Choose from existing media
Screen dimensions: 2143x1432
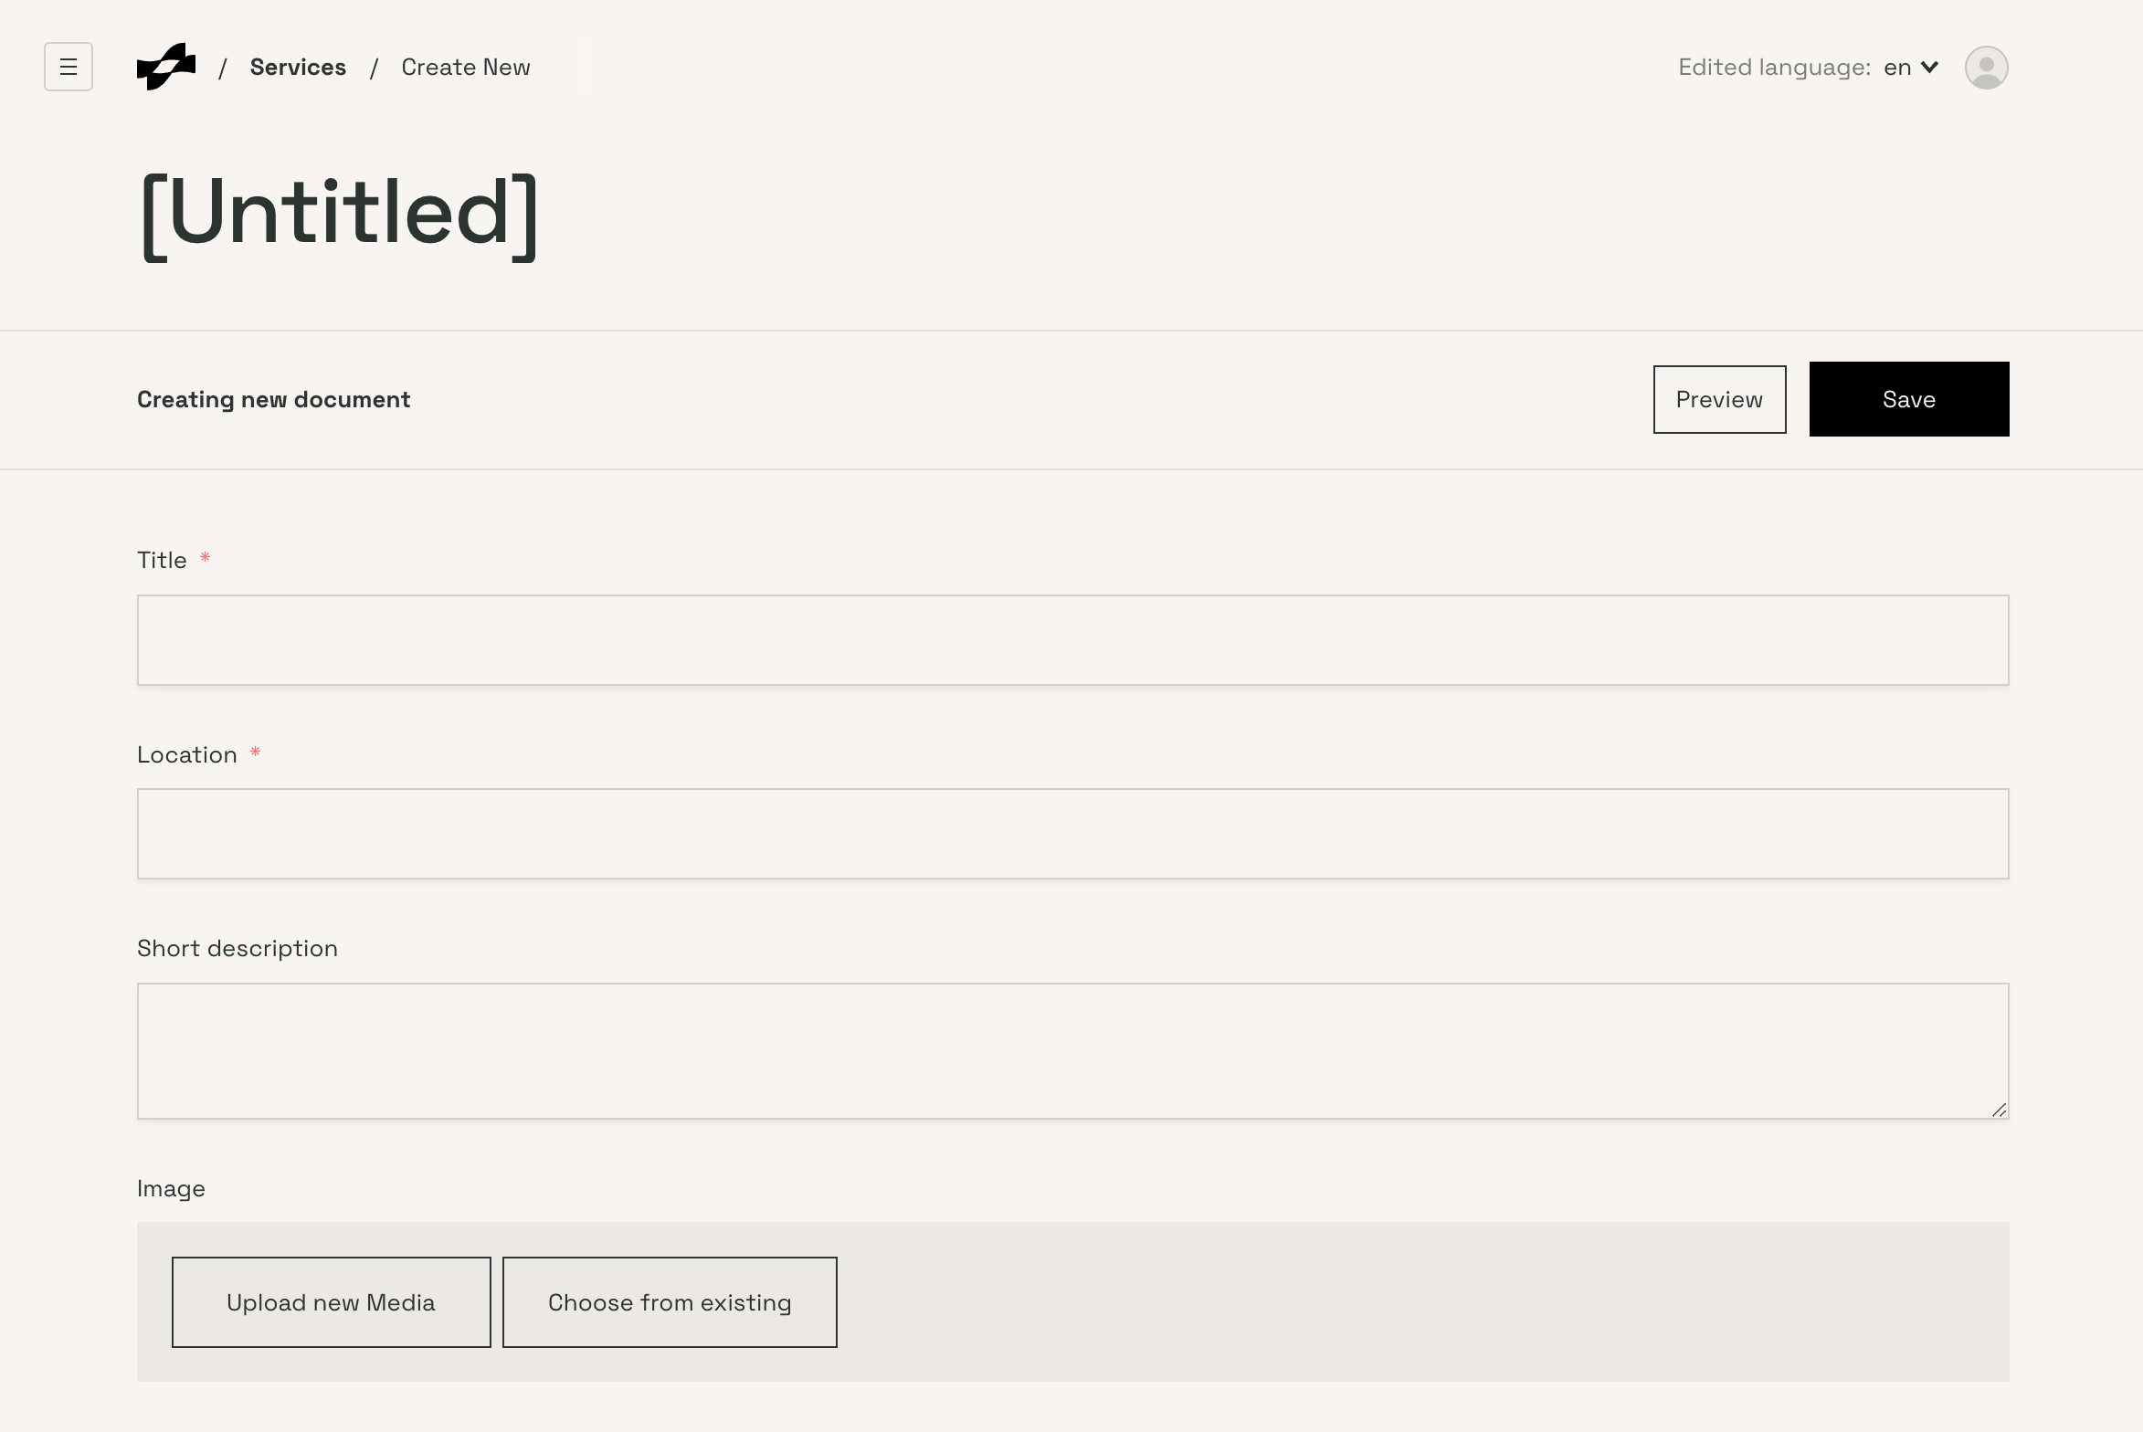pos(670,1302)
